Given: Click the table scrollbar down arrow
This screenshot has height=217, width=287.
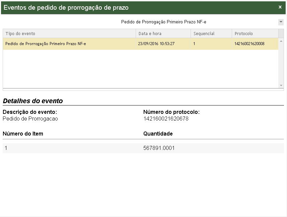Looking at the screenshot, I should pos(281,85).
